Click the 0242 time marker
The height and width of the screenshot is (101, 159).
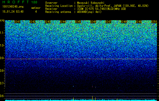tap(32, 22)
